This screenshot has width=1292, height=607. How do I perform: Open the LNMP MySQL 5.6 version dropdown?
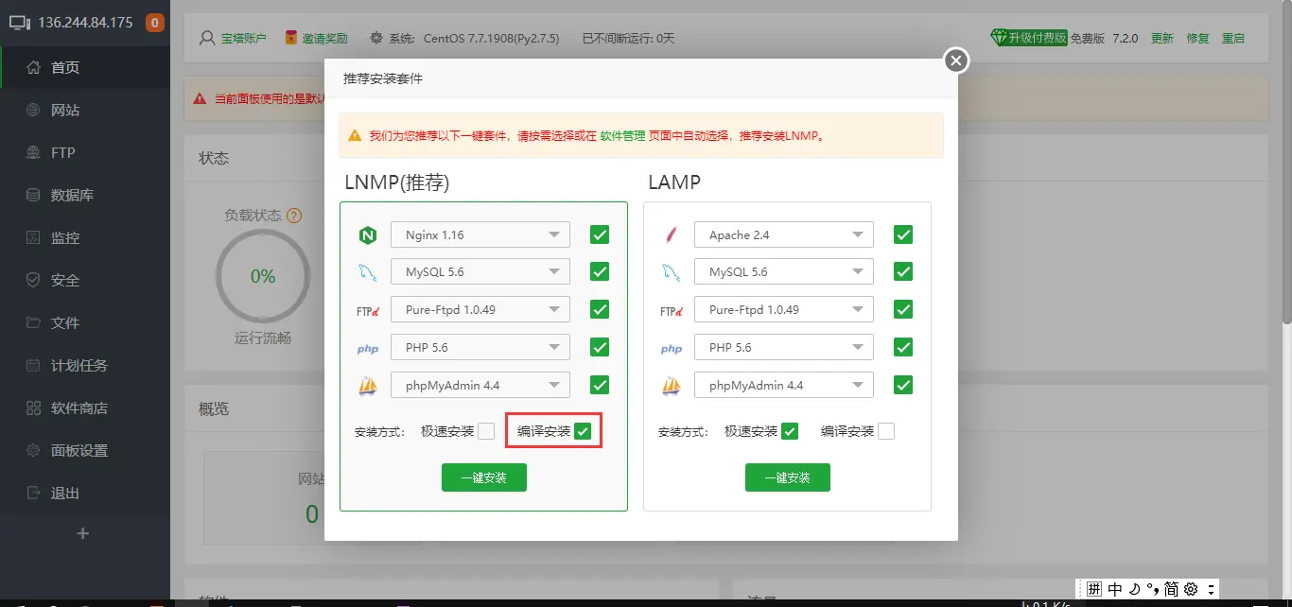pos(480,271)
